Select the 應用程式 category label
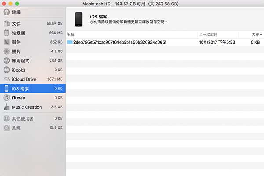Image resolution: width=264 pixels, height=176 pixels. 21,61
